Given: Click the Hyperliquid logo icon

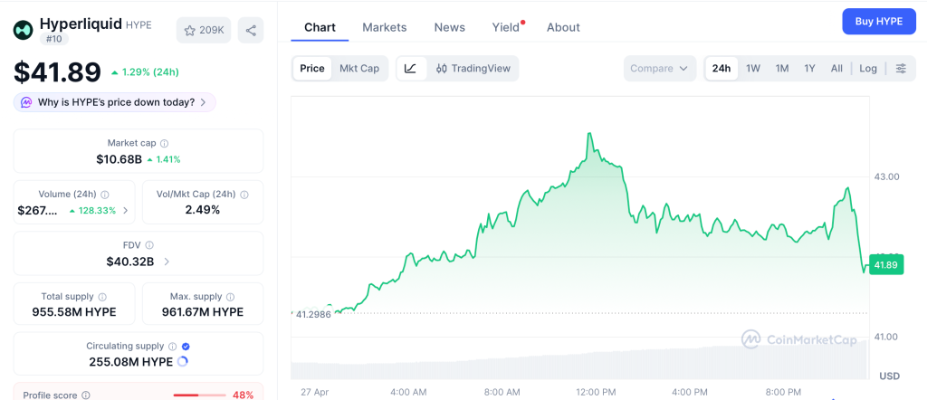Looking at the screenshot, I should coord(23,30).
